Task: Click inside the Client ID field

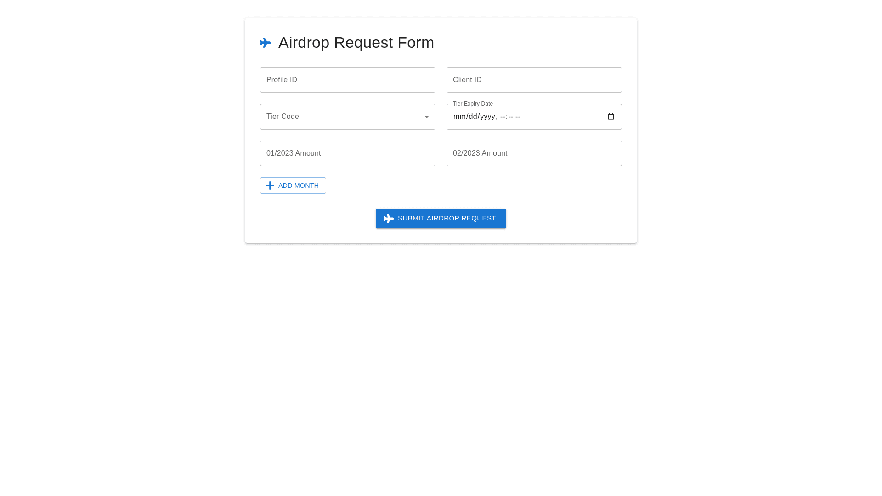Action: (534, 79)
